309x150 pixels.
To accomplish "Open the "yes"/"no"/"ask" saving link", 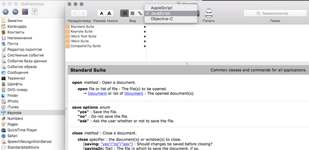I will click(116, 144).
